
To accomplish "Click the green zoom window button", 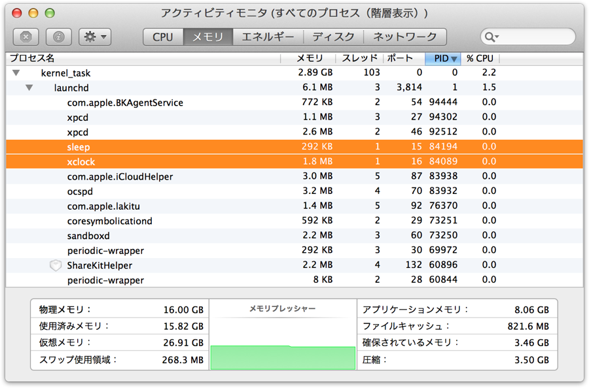I will click(50, 14).
